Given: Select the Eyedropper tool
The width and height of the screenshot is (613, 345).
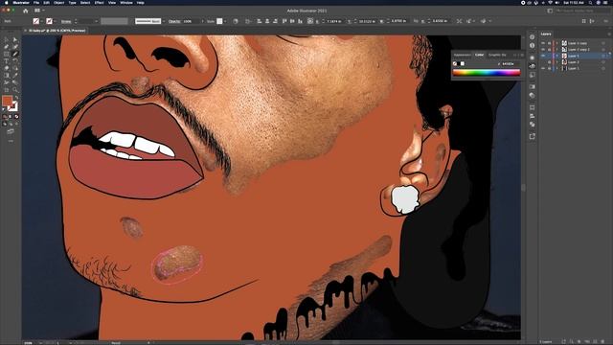Looking at the screenshot, I should click(x=15, y=76).
